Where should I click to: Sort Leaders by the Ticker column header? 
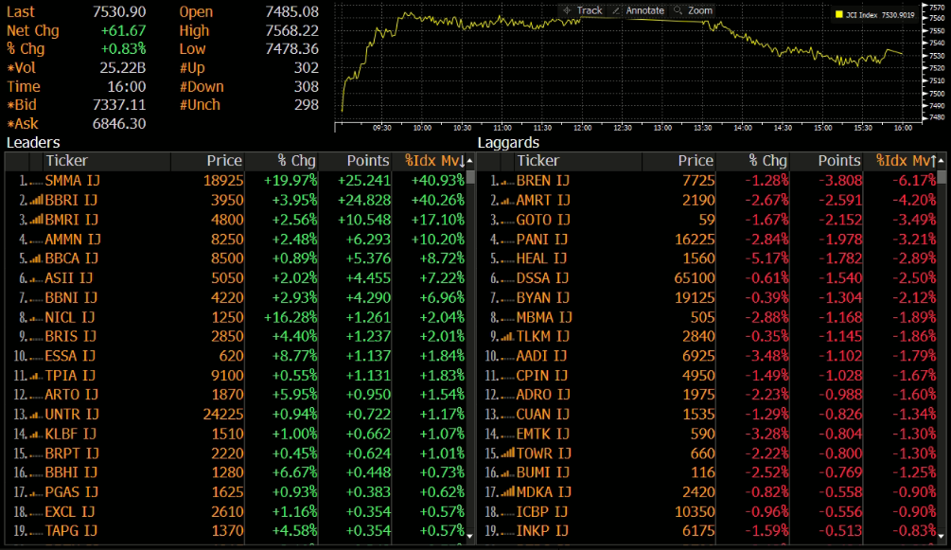coord(67,161)
